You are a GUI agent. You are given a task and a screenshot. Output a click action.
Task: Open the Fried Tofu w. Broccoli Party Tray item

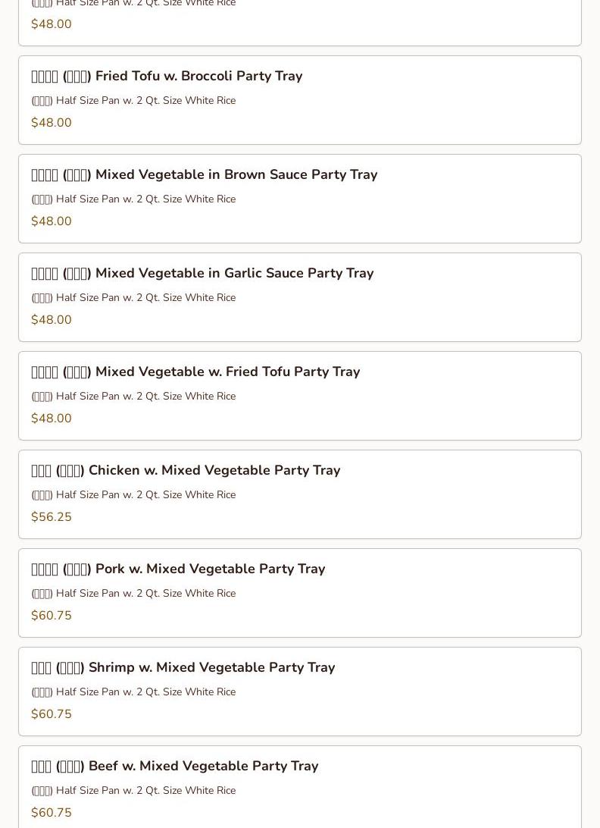pos(167,77)
